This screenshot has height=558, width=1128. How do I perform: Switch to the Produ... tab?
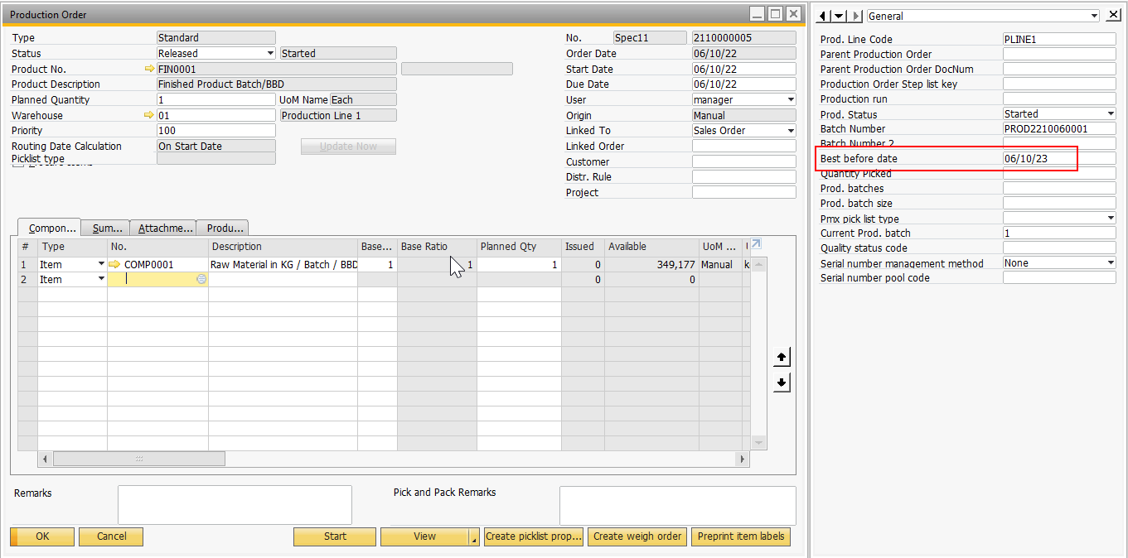click(224, 228)
